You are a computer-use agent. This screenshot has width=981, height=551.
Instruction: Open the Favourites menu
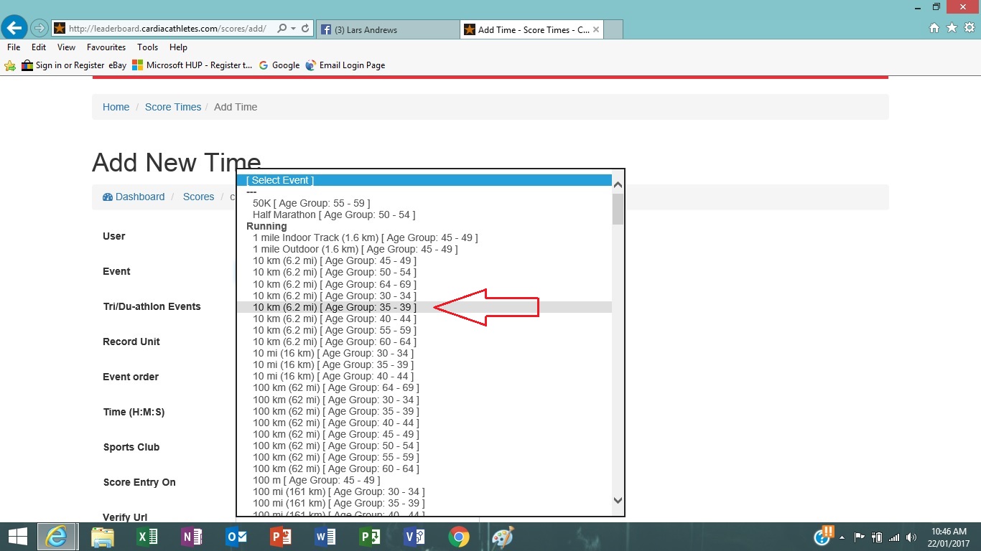(x=106, y=47)
